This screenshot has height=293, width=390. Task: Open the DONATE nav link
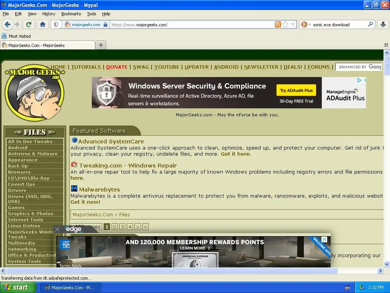tap(117, 67)
